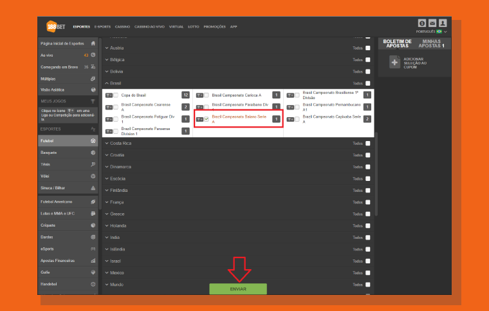Click the home icon for Página Inicial de Esportes
The height and width of the screenshot is (311, 489).
click(x=93, y=43)
